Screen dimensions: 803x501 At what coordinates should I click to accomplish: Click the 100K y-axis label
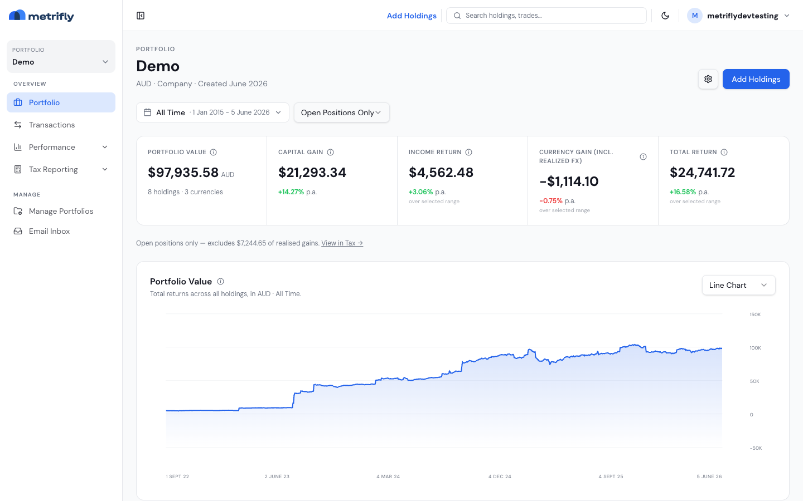click(755, 348)
